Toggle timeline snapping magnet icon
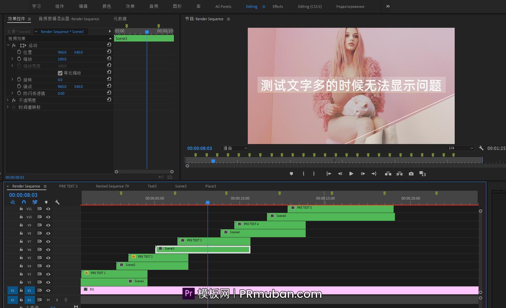This screenshot has height=308, width=506. tap(24, 202)
